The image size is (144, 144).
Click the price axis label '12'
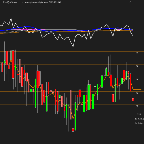(x=137, y=93)
